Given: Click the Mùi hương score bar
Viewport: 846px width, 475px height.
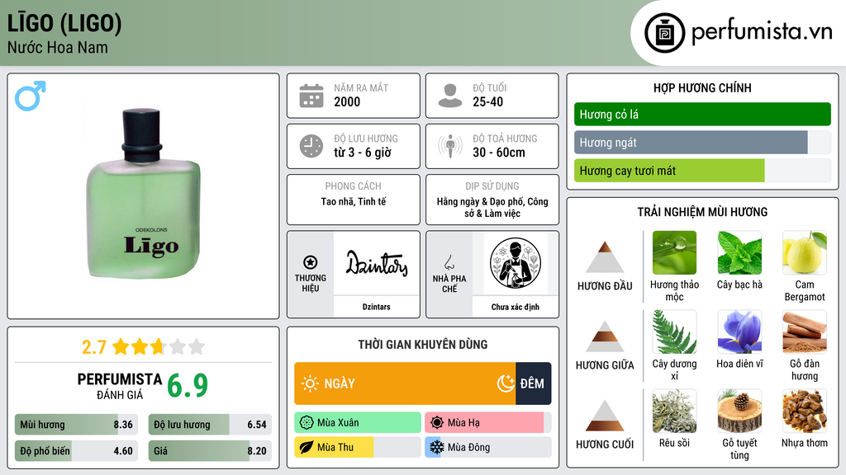Looking at the screenshot, I should [x=76, y=425].
